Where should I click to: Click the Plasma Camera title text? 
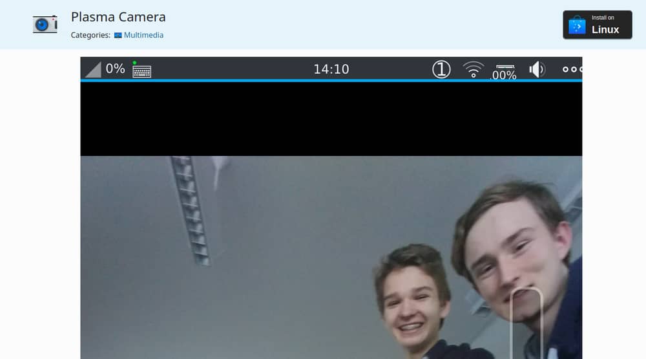118,17
